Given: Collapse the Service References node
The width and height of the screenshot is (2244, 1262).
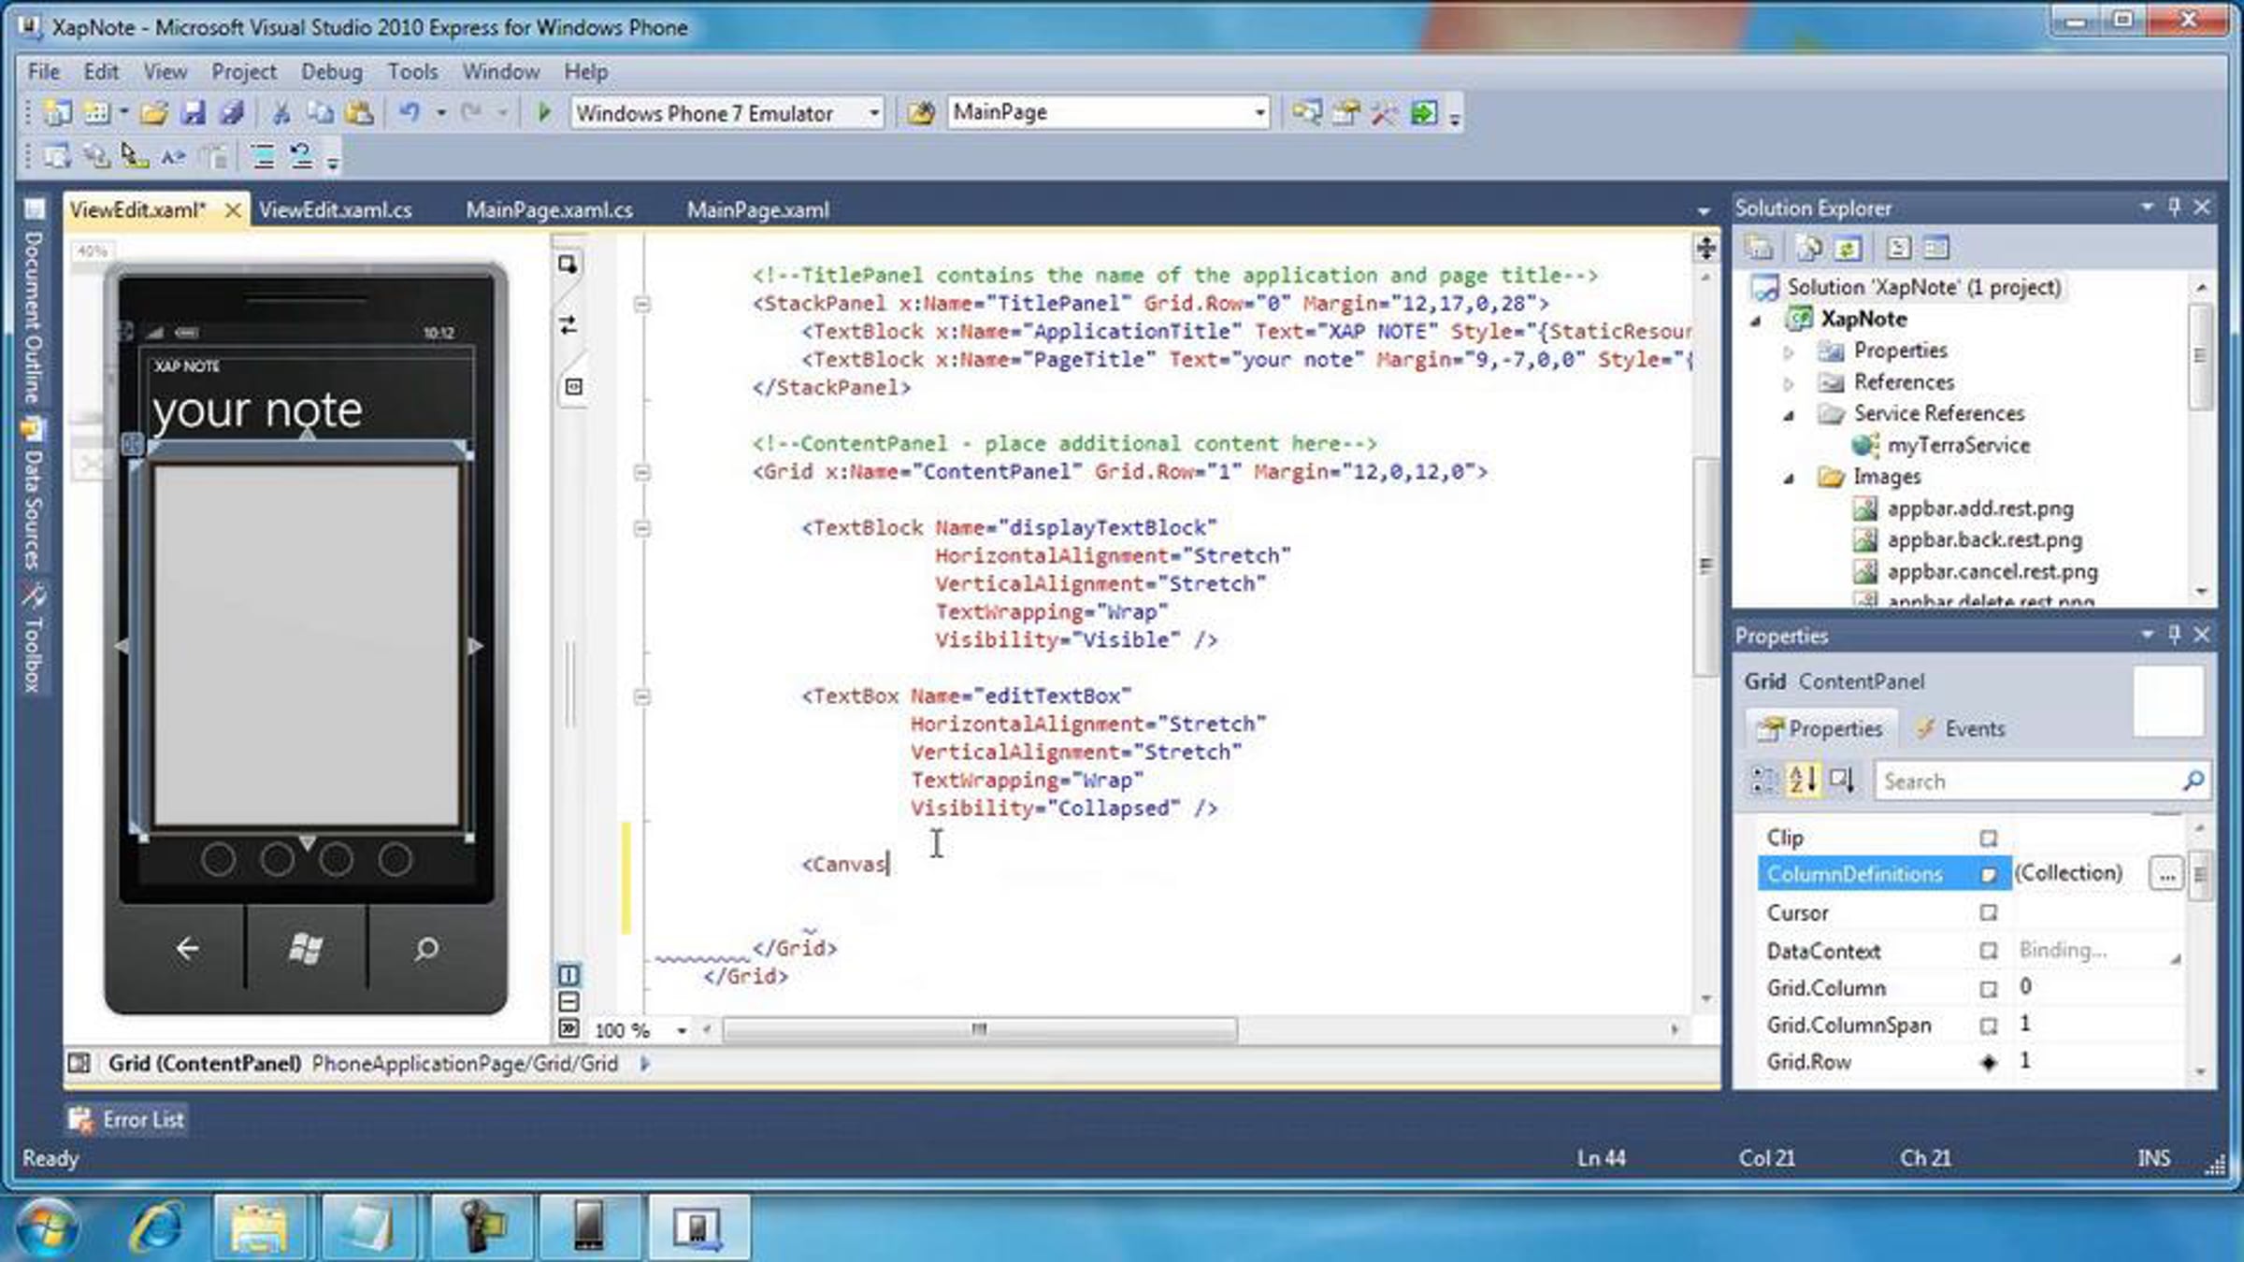Looking at the screenshot, I should pos(1789,414).
